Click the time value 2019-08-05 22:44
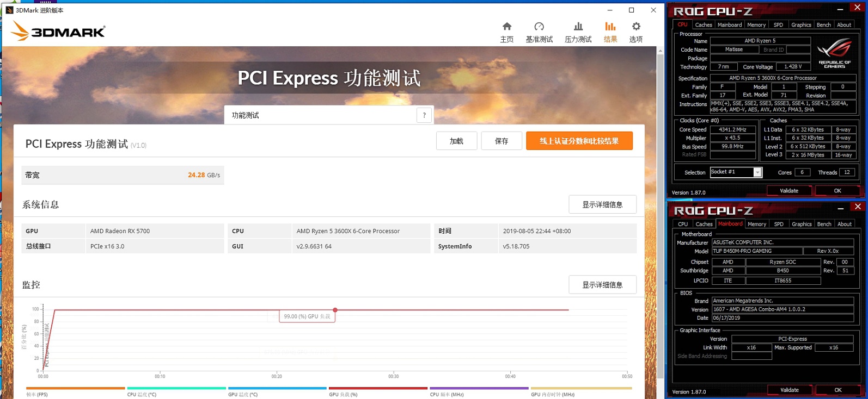Image resolution: width=868 pixels, height=399 pixels. click(x=537, y=231)
